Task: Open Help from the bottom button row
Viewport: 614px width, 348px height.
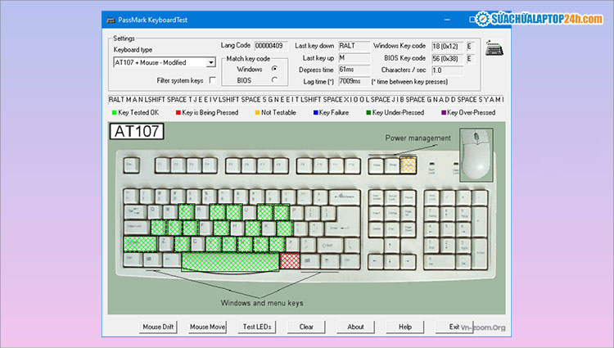Action: coord(404,326)
